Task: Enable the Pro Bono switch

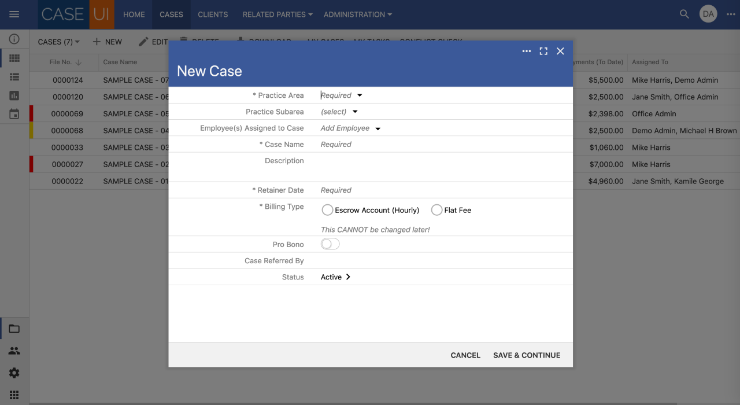Action: (330, 244)
